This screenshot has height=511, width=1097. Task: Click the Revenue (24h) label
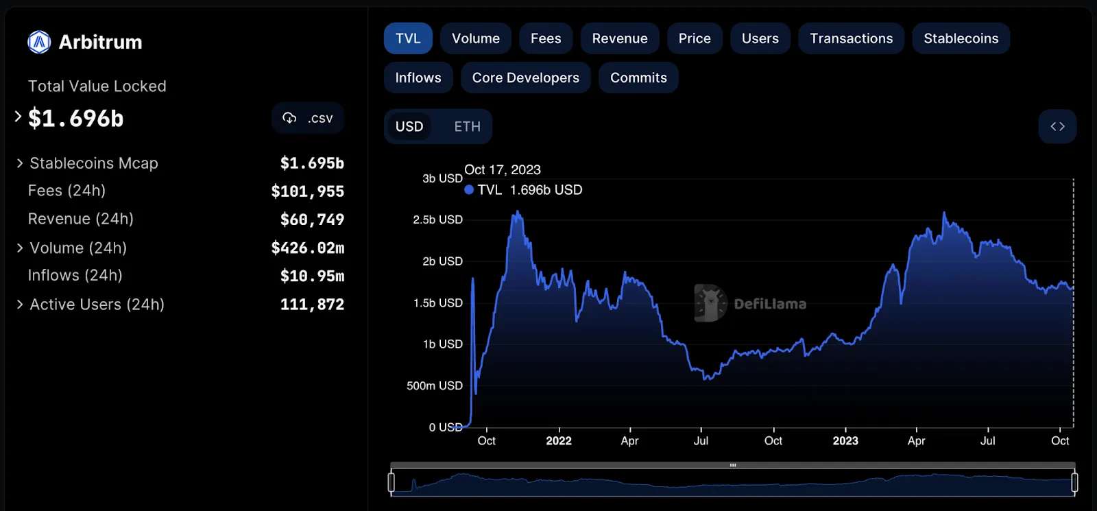click(81, 219)
